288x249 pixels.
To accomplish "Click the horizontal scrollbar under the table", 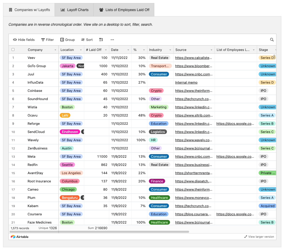I will coord(124,232).
